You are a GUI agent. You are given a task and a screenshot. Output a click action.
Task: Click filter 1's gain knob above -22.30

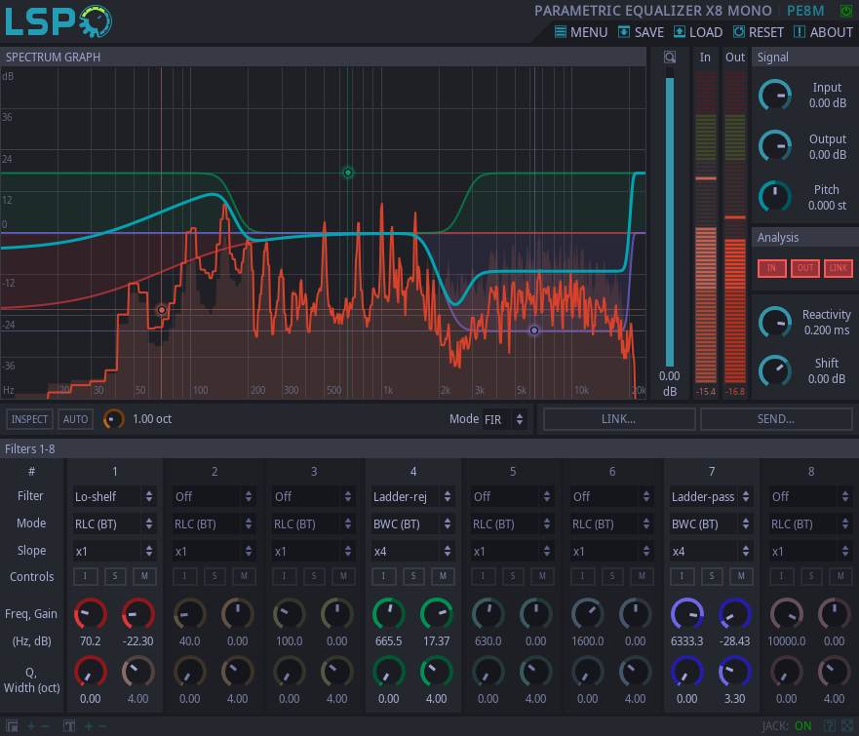tap(138, 614)
